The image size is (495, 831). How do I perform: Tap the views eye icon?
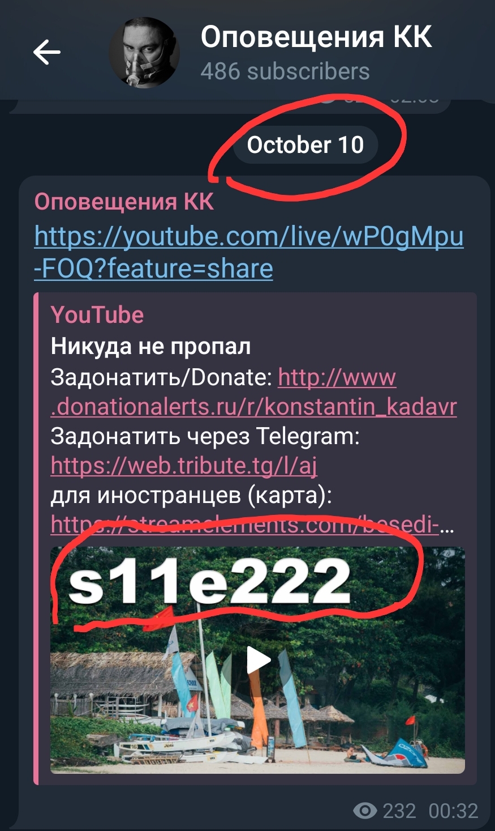point(365,811)
